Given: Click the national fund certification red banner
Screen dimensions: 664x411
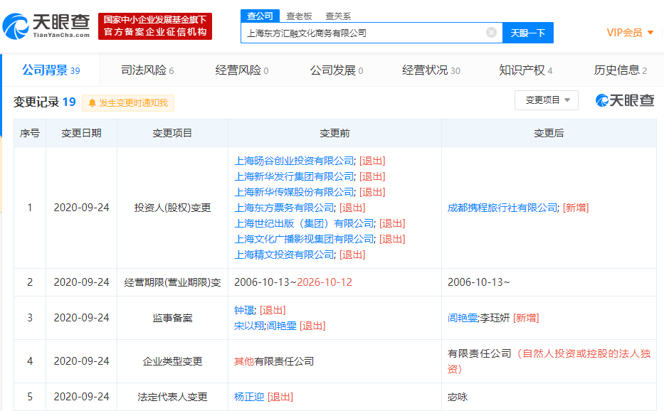Looking at the screenshot, I should click(155, 26).
